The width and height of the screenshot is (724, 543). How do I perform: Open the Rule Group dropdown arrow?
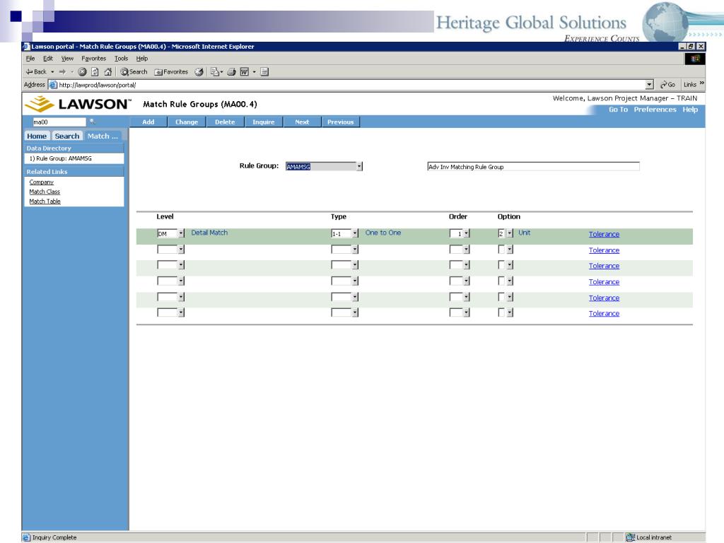tap(359, 166)
